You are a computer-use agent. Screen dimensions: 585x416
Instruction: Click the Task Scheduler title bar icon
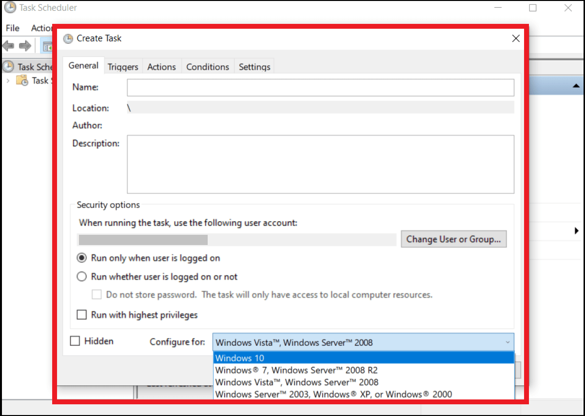[x=11, y=7]
